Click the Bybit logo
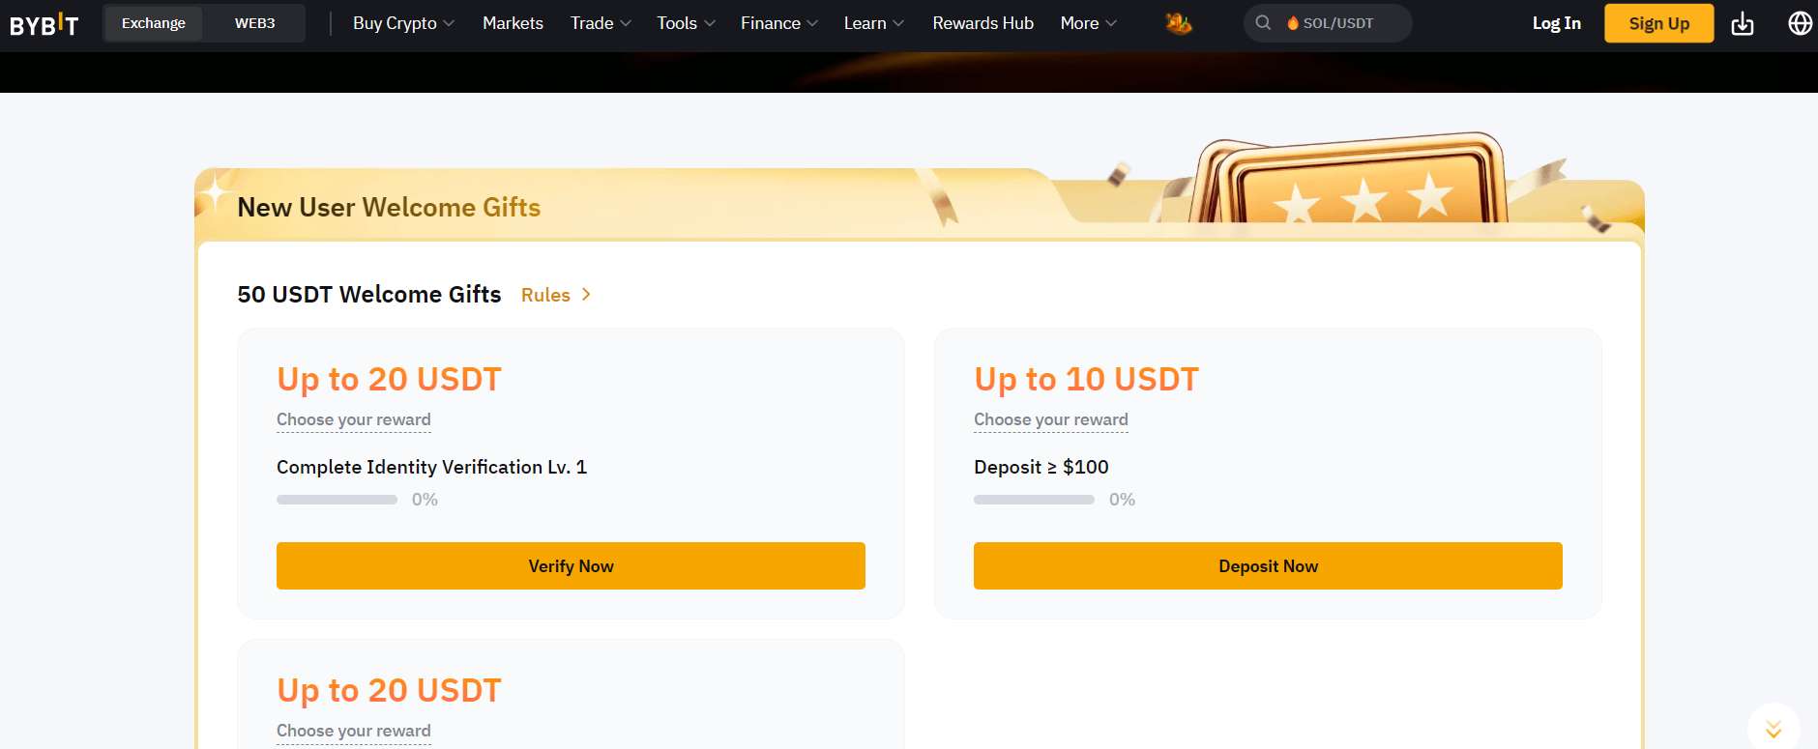The width and height of the screenshot is (1818, 749). click(44, 24)
